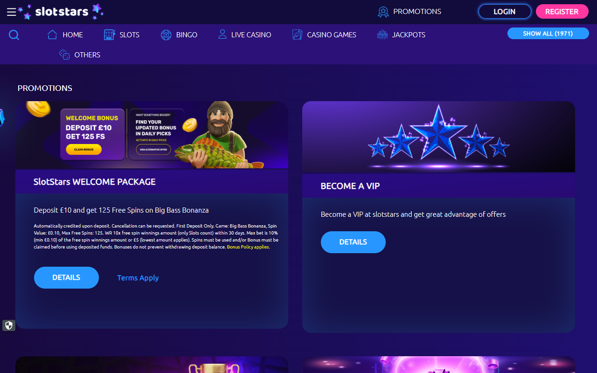Click Terms Apply link

tap(138, 277)
